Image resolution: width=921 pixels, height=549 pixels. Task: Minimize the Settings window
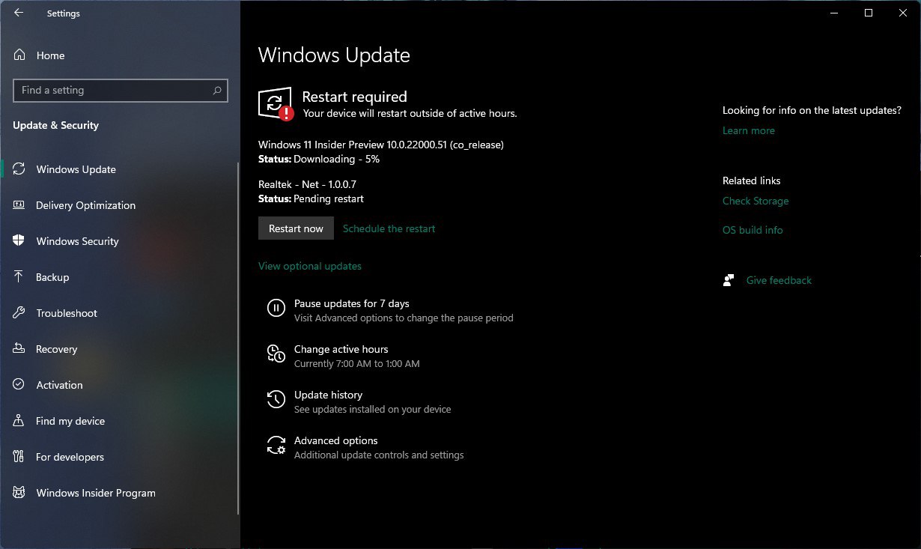[834, 13]
